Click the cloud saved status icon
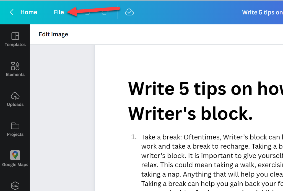283x191 pixels. click(x=129, y=12)
